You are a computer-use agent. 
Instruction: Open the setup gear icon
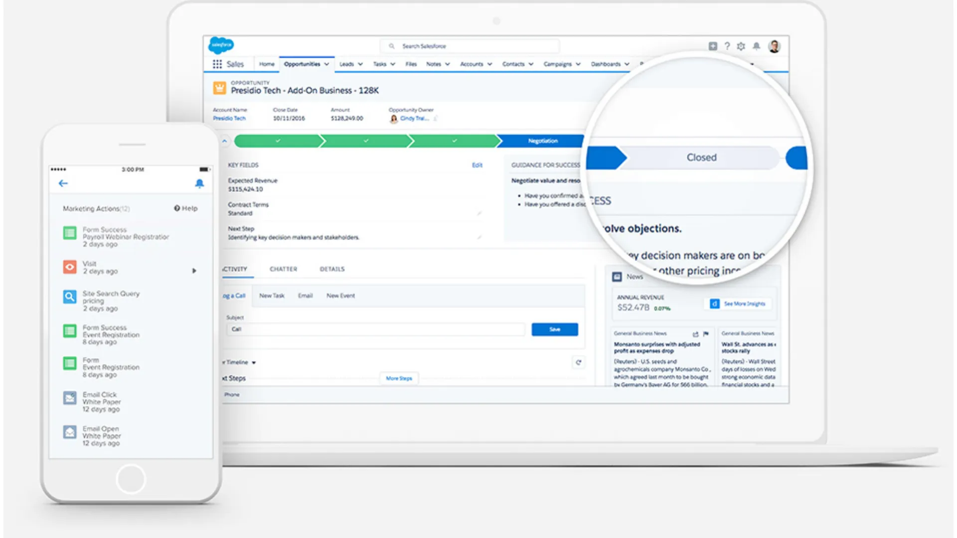point(741,46)
